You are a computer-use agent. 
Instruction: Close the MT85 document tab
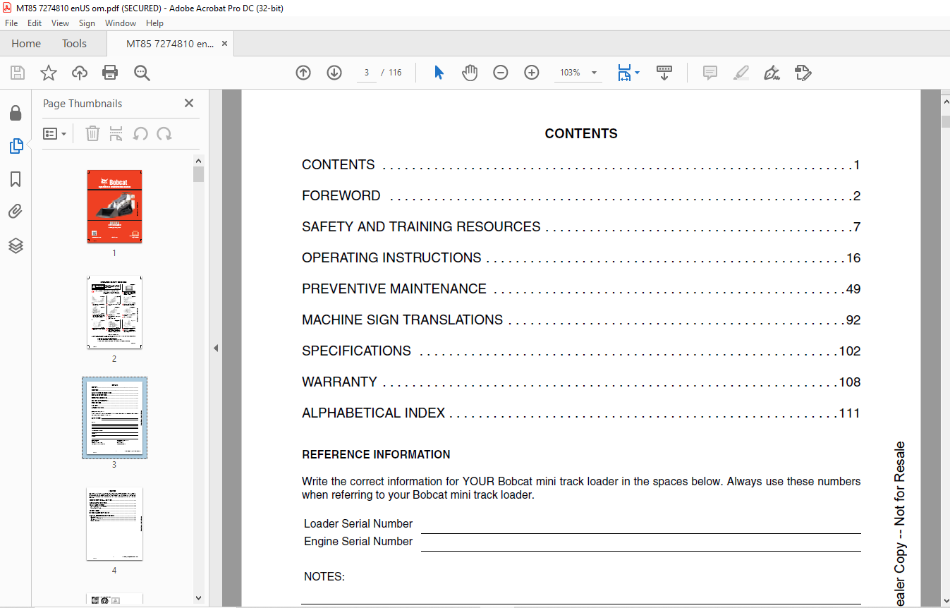(225, 44)
